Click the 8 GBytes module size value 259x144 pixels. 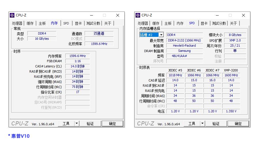pyautogui.click(x=235, y=35)
